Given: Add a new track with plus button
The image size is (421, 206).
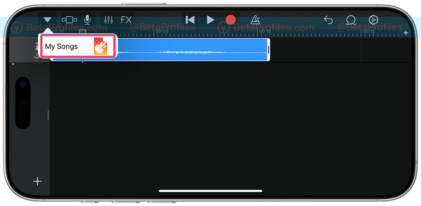Looking at the screenshot, I should point(37,181).
